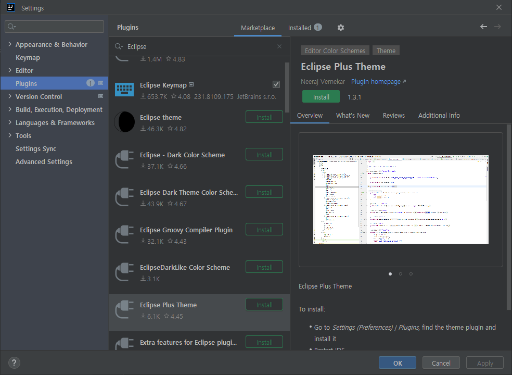
Task: Click the EclipseDarkLike Color Scheme plug icon
Action: [x=124, y=272]
